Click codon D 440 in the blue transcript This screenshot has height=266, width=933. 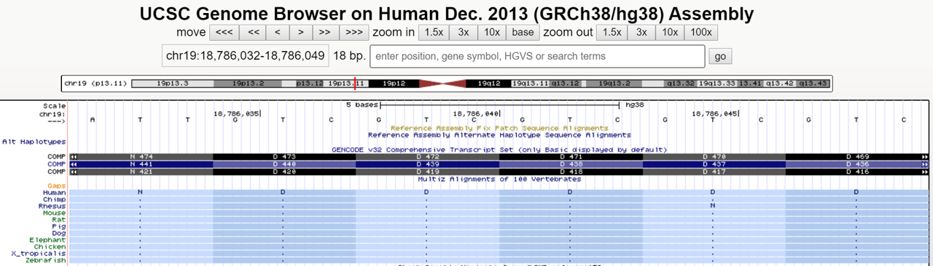point(284,164)
